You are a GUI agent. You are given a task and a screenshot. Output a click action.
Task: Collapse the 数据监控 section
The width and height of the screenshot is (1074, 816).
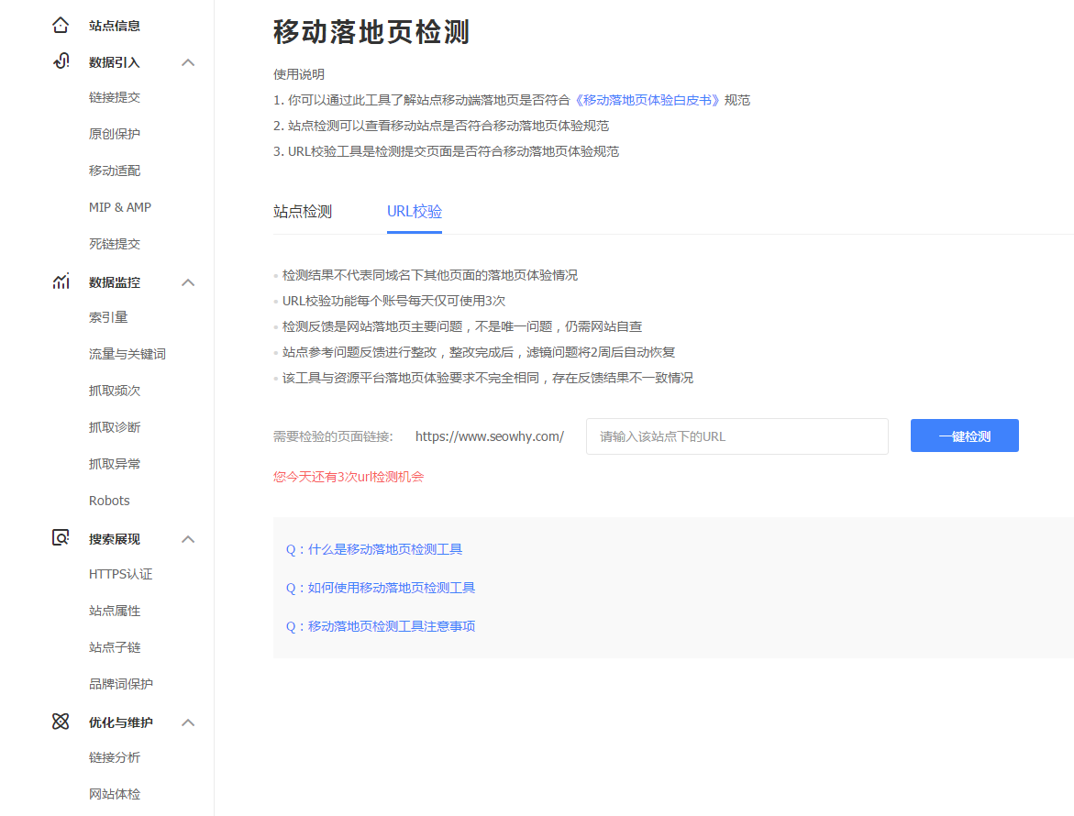click(188, 282)
